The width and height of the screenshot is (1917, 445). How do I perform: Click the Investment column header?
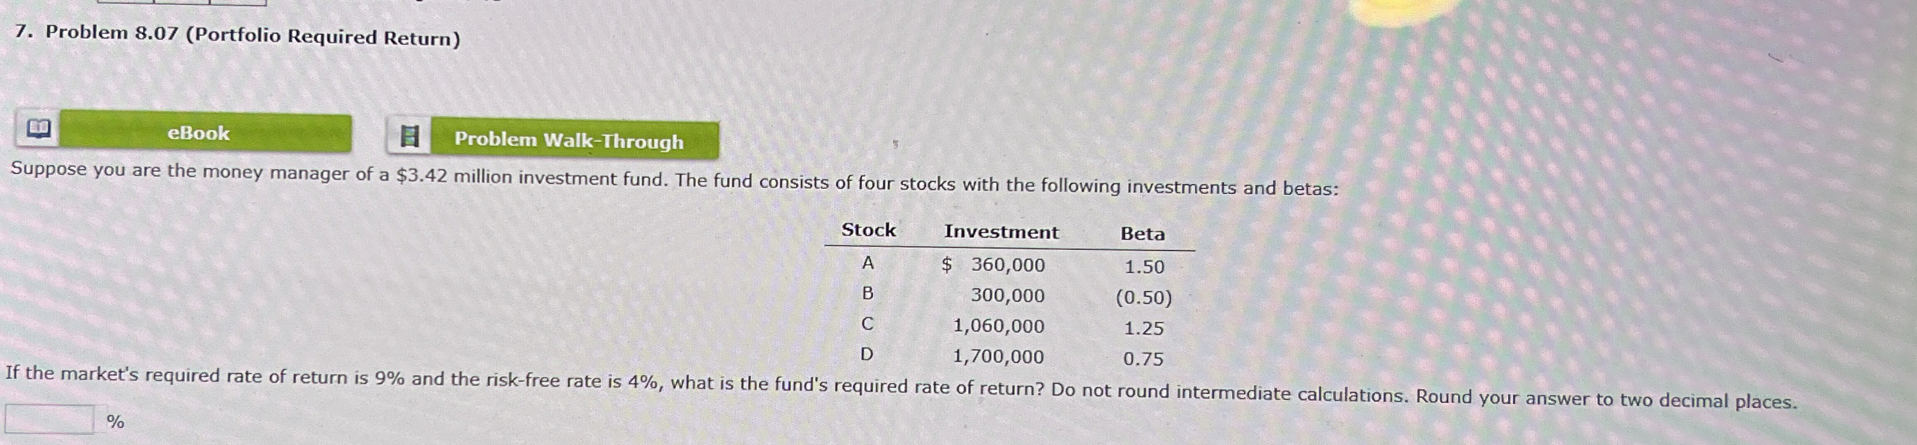[1001, 233]
